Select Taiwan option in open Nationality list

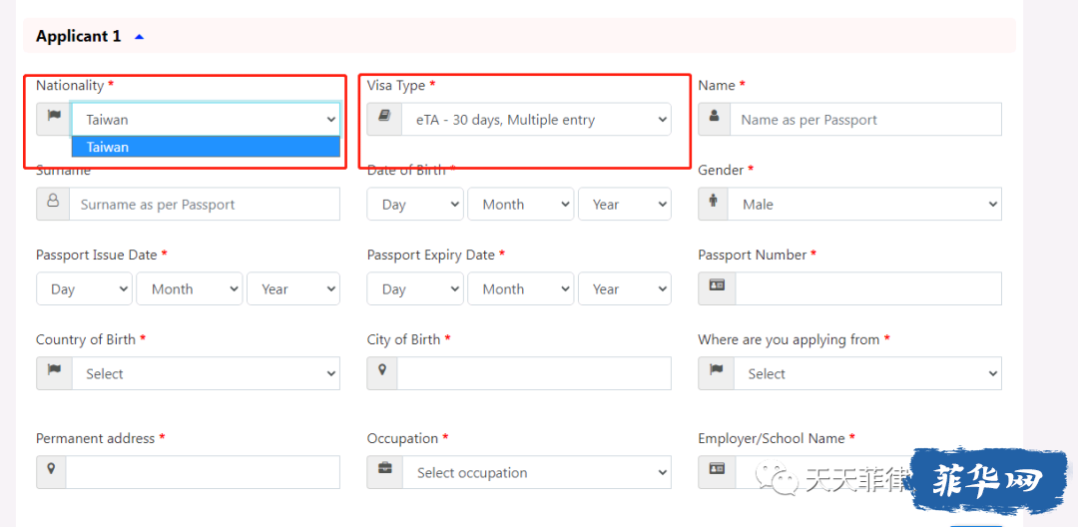point(207,147)
